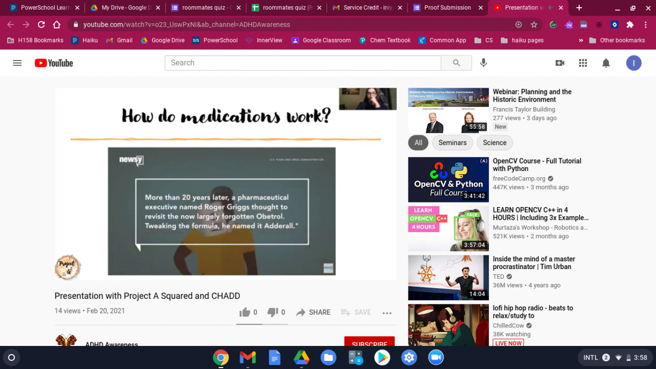Go to YouTube home via the logo
Screen dimensions: 656x369
(54, 63)
